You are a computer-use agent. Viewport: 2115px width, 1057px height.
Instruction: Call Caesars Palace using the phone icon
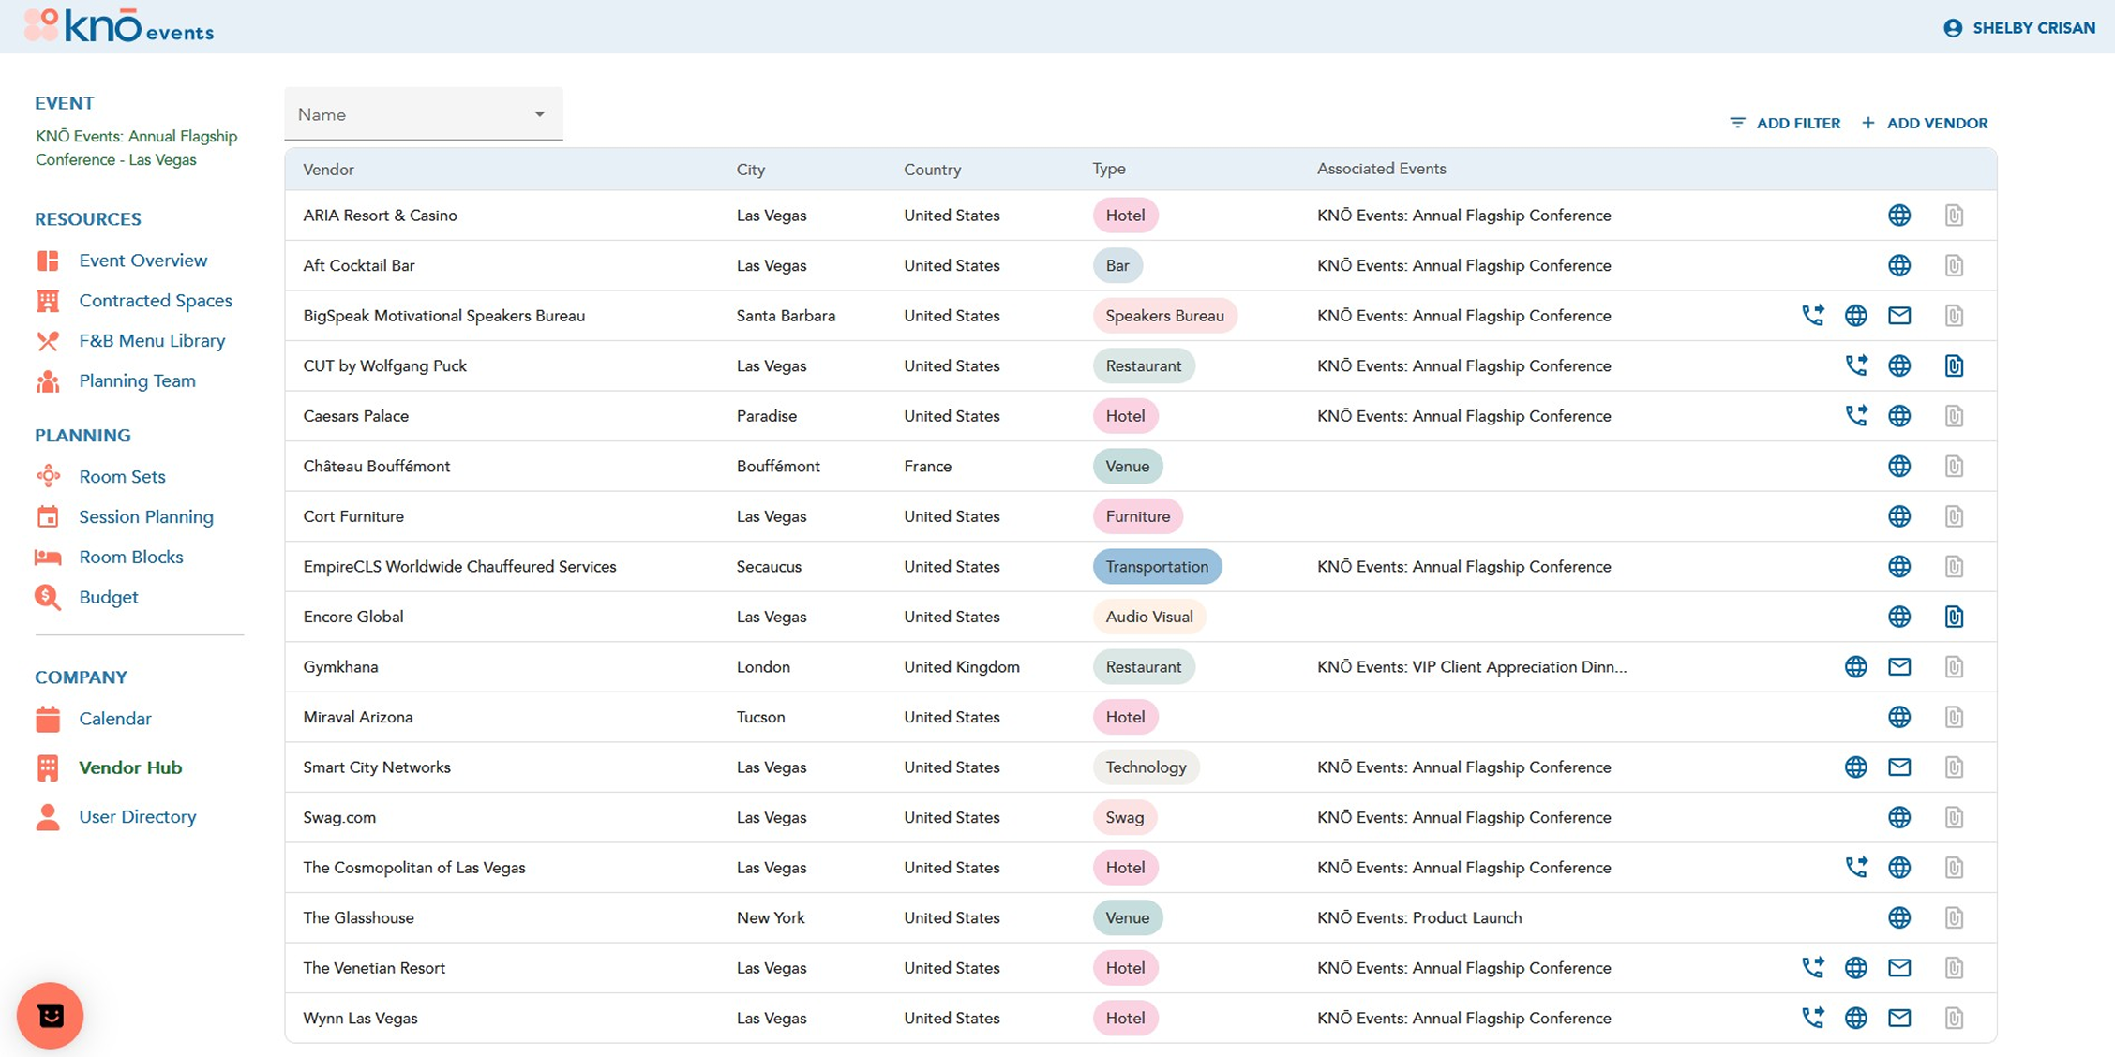(1855, 415)
